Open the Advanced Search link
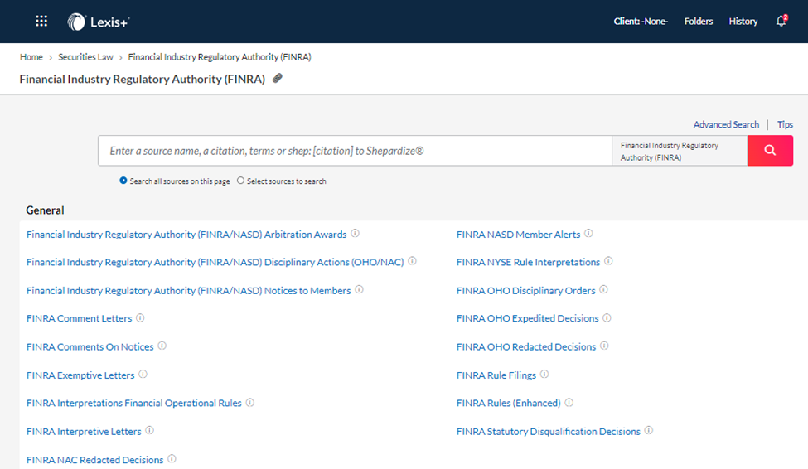 pyautogui.click(x=726, y=125)
